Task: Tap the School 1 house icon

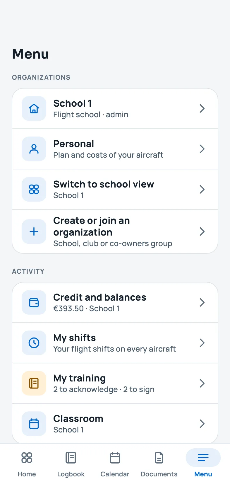Action: click(34, 108)
